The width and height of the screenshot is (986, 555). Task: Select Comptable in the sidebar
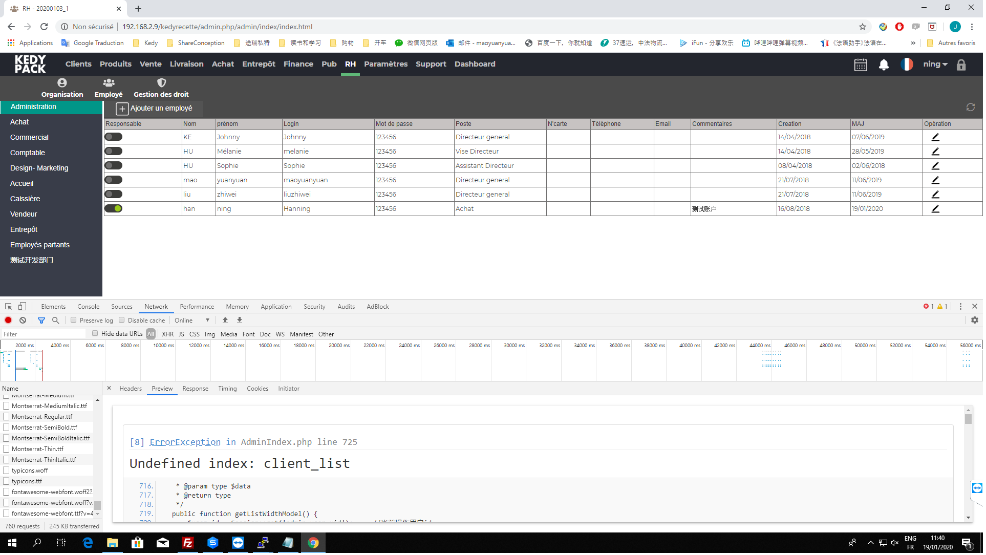[28, 153]
